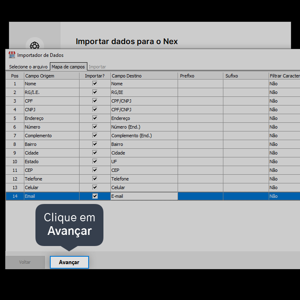The image size is (300, 300).
Task: Click the Prefixo cell of the Nome row
Action: [x=201, y=84]
